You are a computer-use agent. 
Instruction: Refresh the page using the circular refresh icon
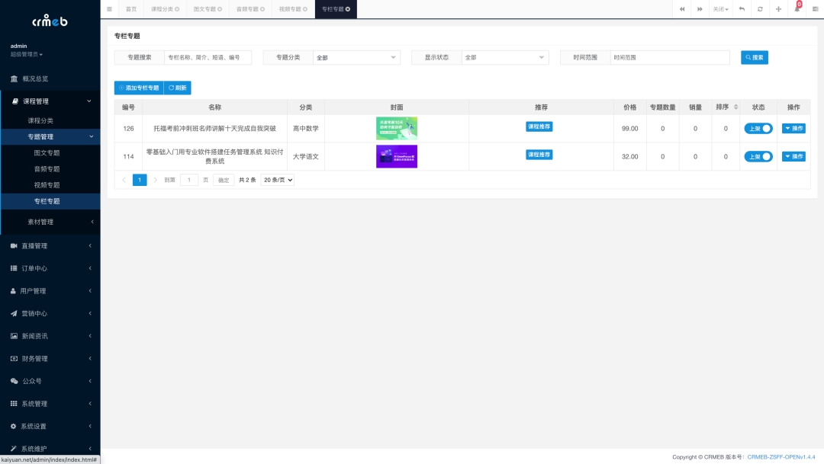click(761, 9)
